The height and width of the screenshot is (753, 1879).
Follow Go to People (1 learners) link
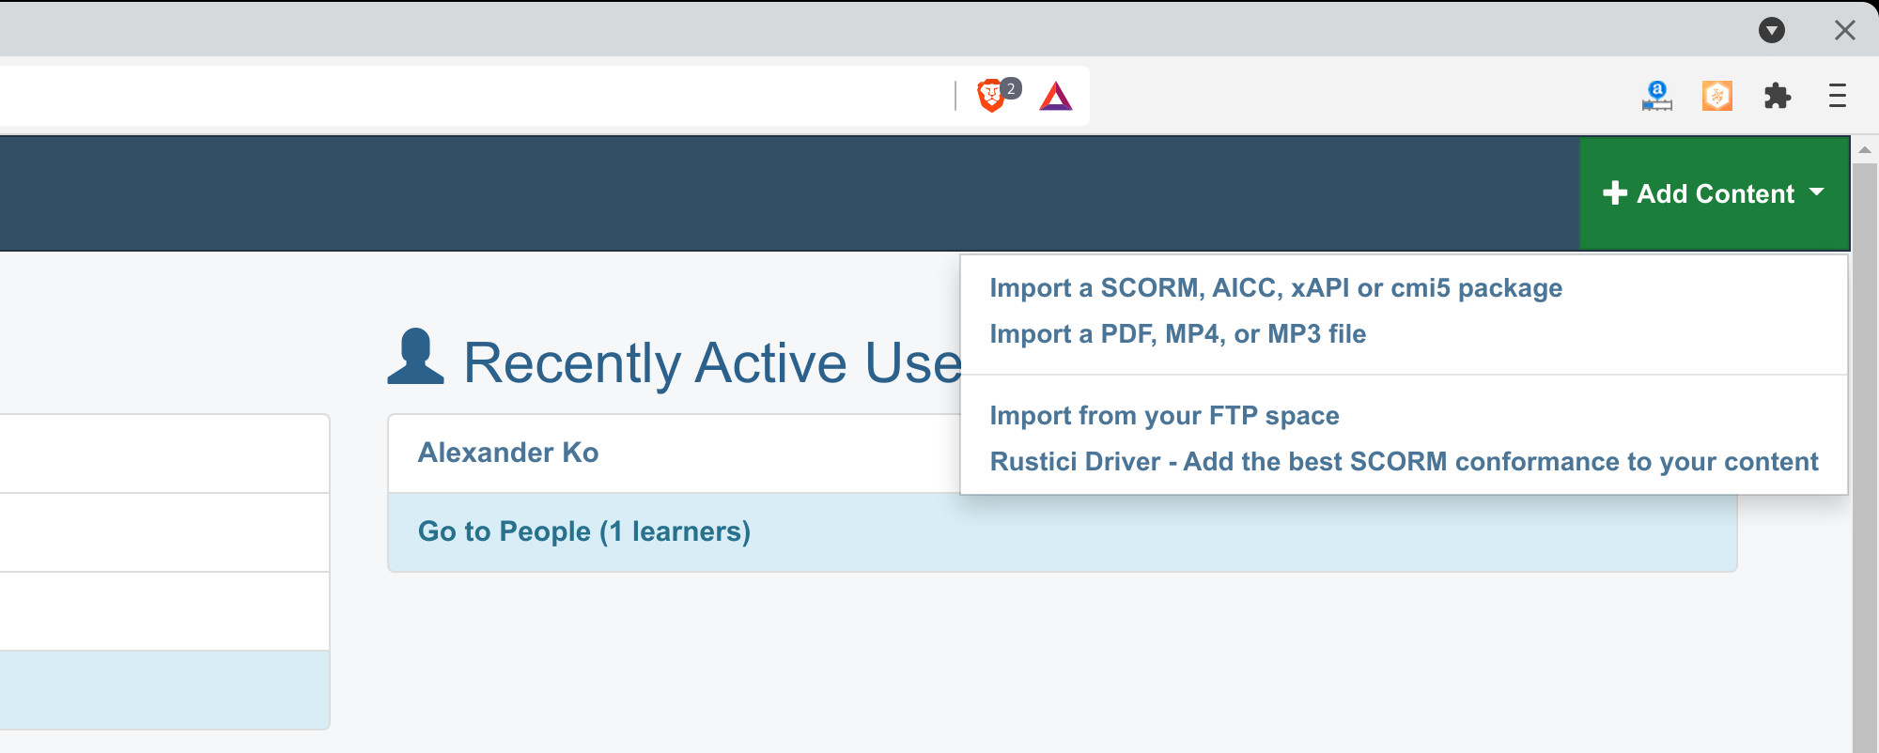584,531
